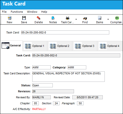Click the Items toolbar icon

tap(99, 18)
